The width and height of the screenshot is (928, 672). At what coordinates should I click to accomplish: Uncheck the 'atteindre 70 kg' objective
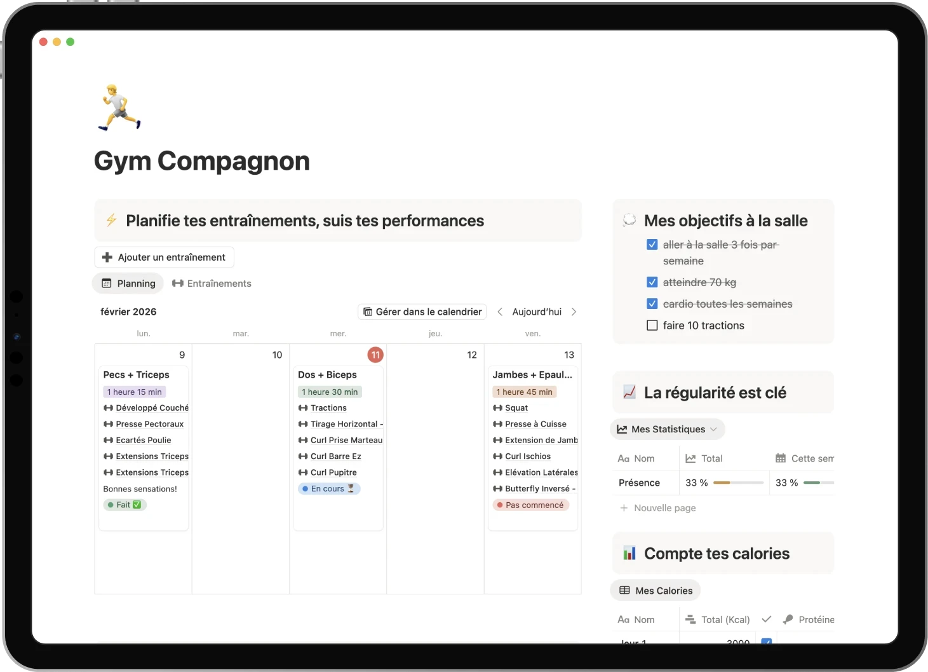pyautogui.click(x=652, y=282)
